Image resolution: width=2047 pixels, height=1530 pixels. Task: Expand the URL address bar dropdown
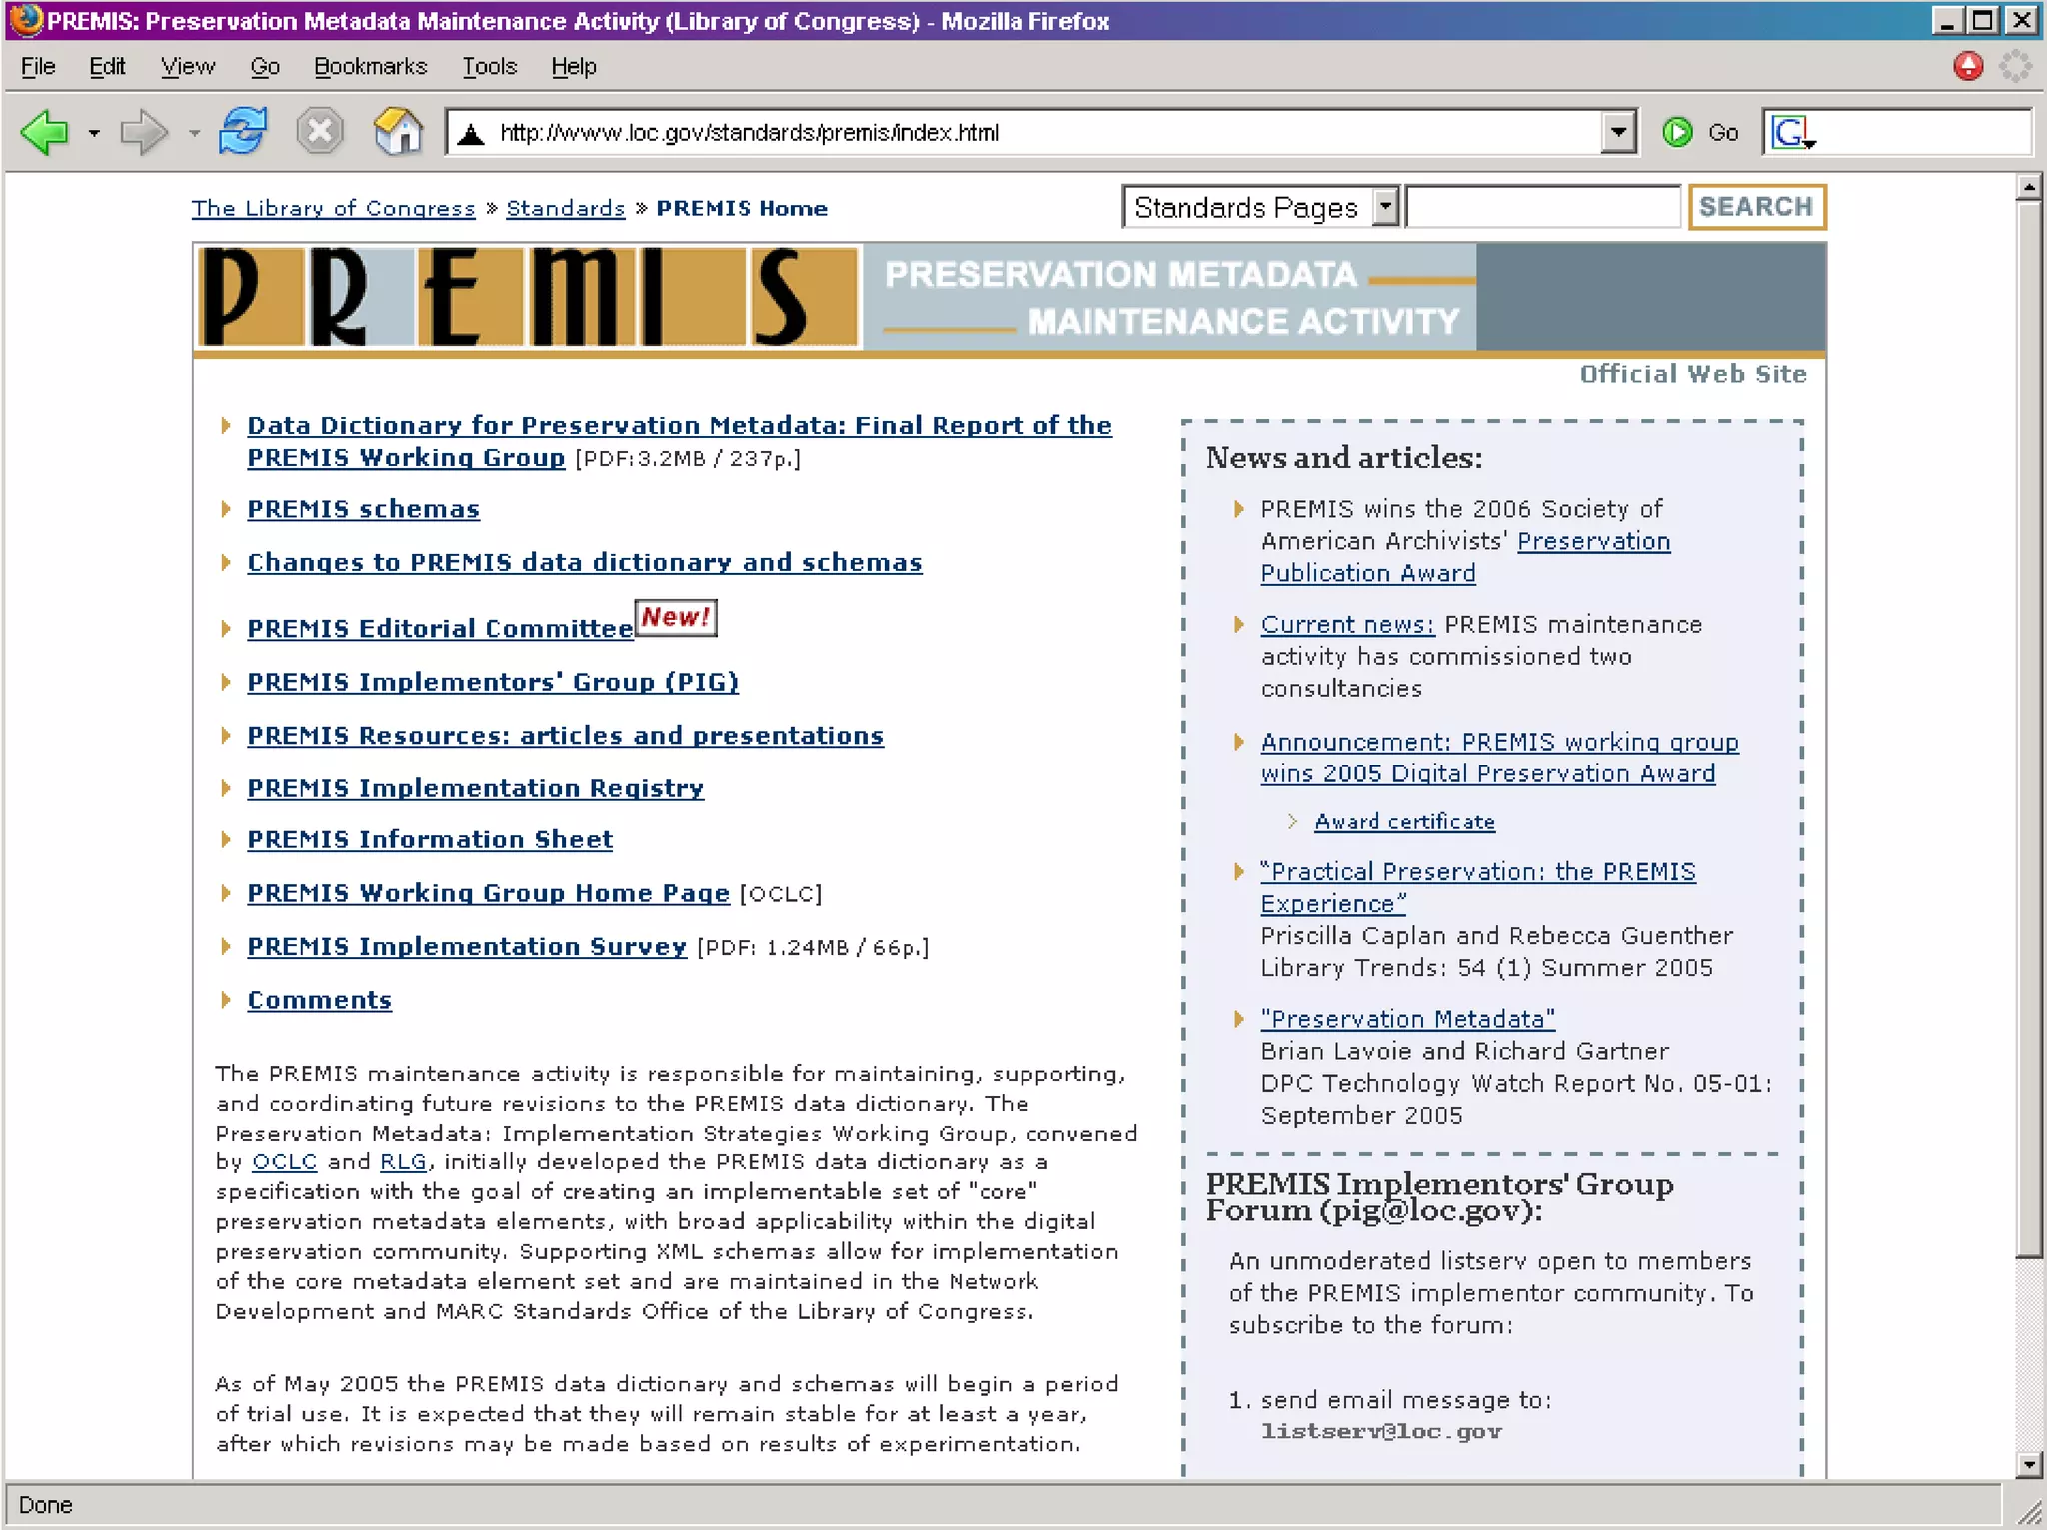pyautogui.click(x=1617, y=132)
